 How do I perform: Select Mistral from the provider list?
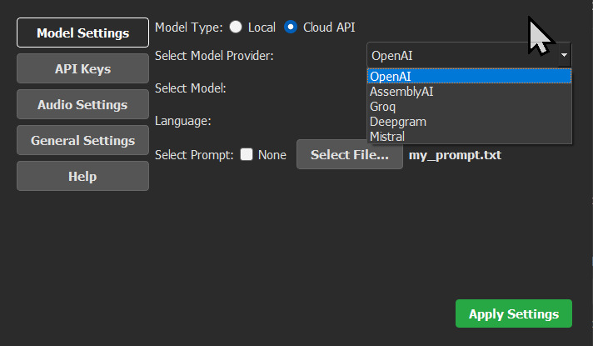[469, 136]
